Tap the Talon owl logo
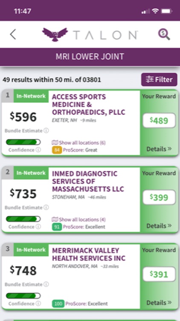 (x=55, y=34)
